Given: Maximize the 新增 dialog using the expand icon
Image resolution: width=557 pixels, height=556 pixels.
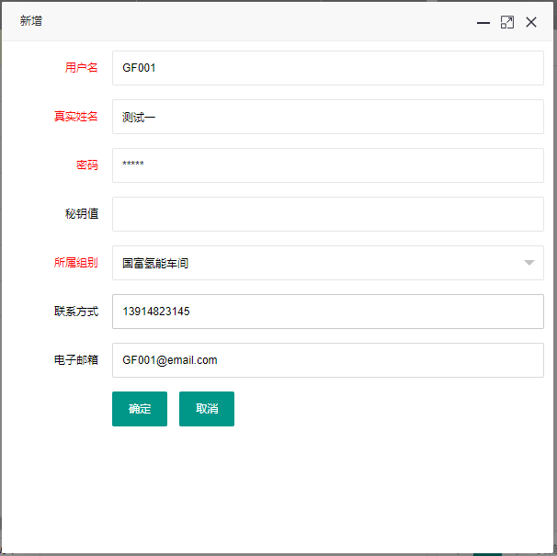Looking at the screenshot, I should click(x=507, y=22).
